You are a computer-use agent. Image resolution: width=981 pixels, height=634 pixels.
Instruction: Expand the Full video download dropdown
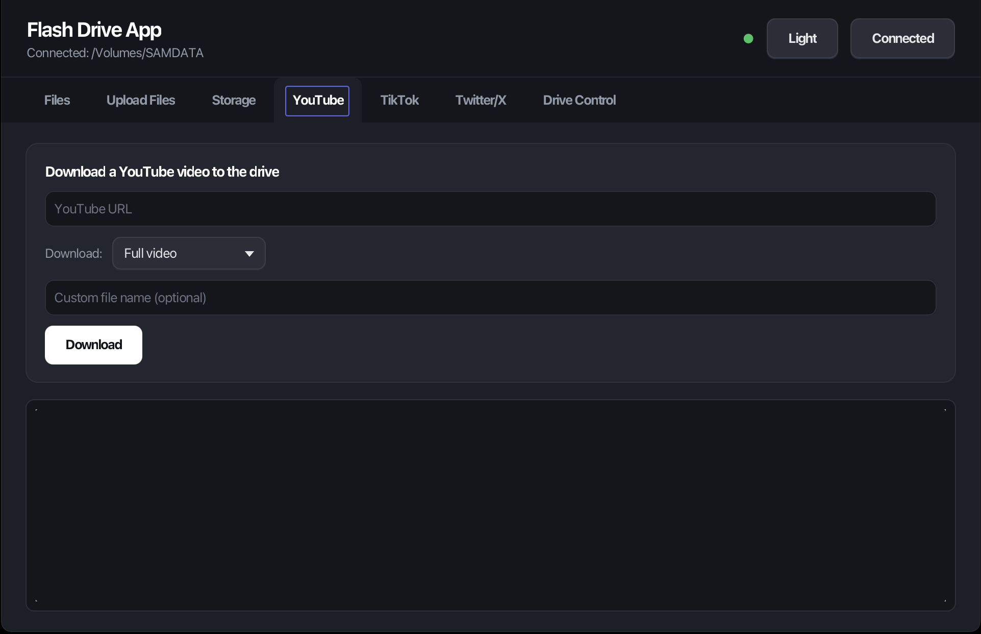click(x=189, y=253)
